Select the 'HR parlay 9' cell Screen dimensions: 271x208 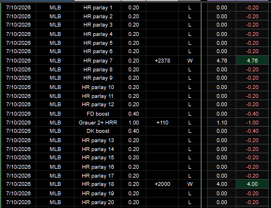pos(98,78)
